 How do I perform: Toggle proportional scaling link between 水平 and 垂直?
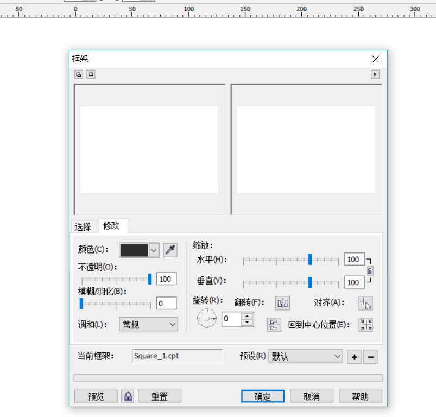coord(370,270)
